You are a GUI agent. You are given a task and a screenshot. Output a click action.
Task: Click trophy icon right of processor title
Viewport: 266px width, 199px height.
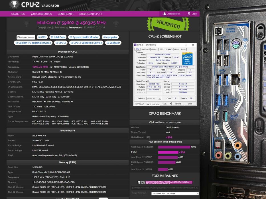(116, 24)
